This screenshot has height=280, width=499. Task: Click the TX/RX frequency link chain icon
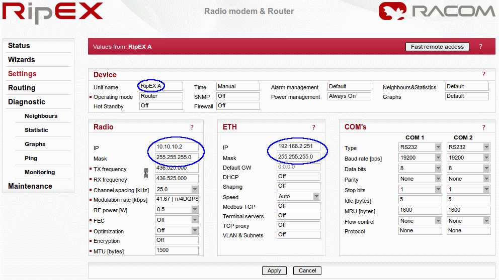click(146, 173)
